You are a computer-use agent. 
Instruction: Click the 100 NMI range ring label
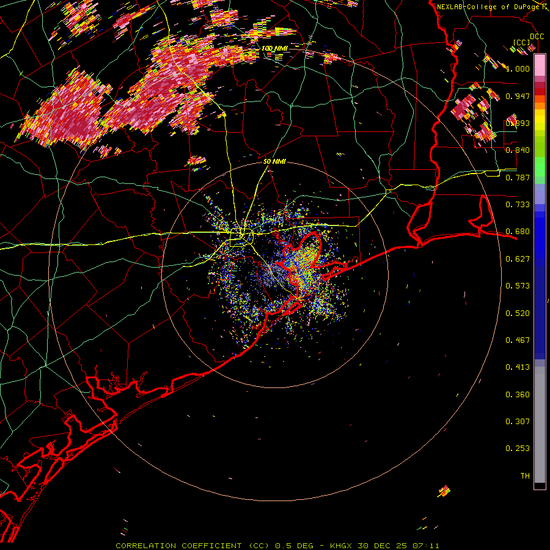click(x=274, y=48)
